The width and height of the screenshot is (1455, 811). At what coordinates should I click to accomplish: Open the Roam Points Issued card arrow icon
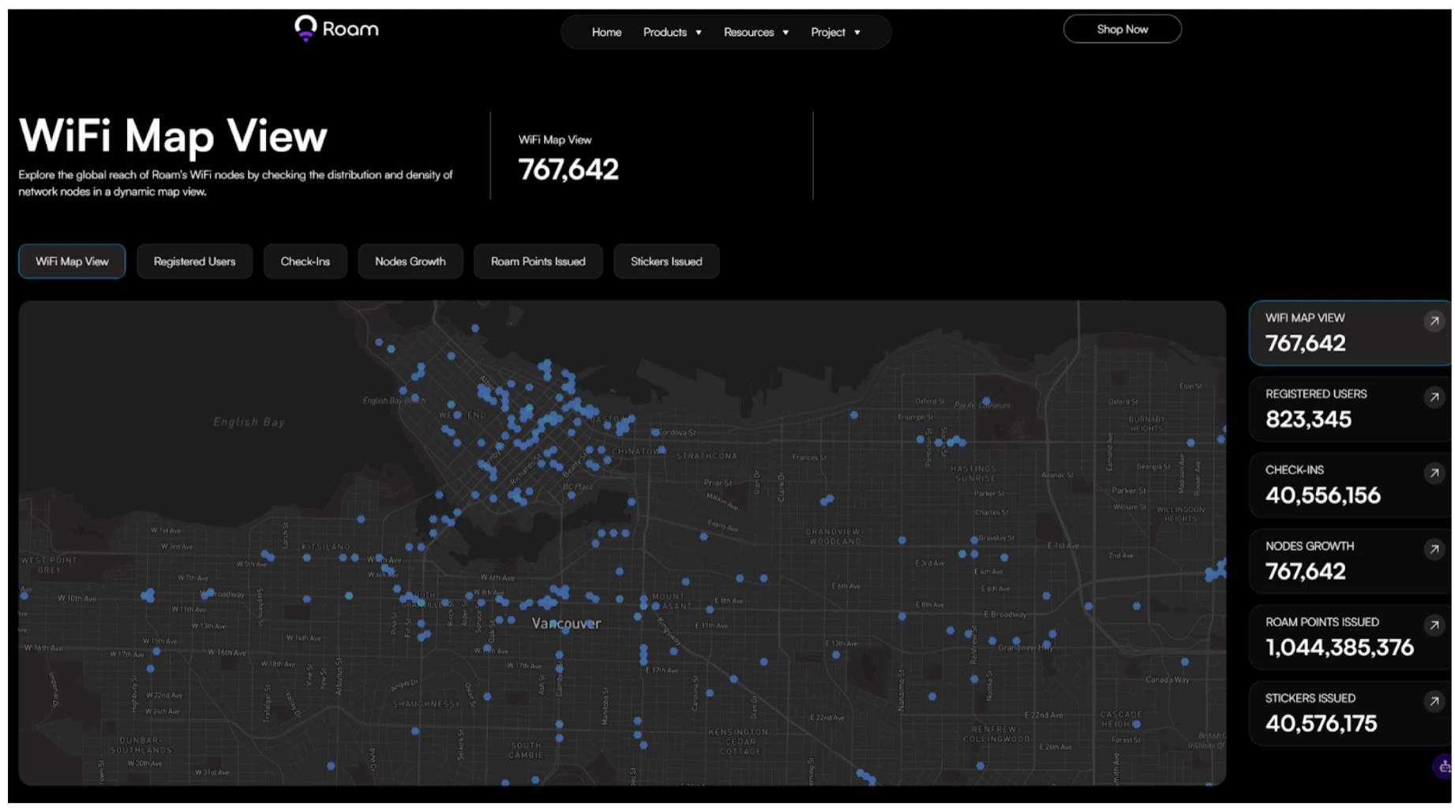coord(1434,625)
